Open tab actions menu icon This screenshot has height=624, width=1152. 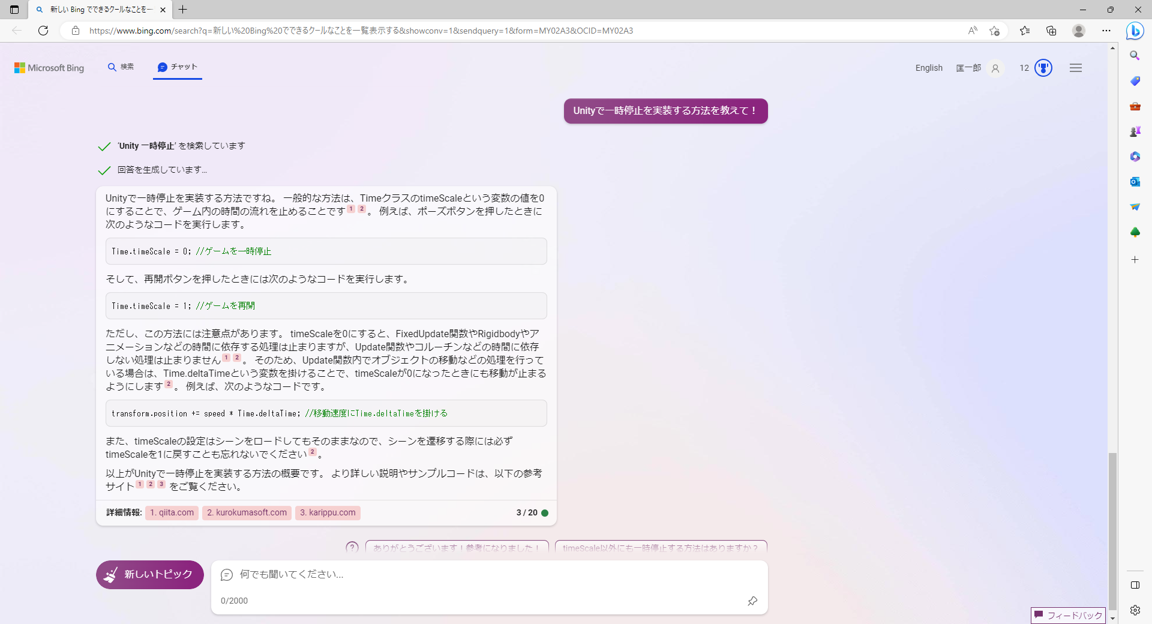pyautogui.click(x=14, y=10)
